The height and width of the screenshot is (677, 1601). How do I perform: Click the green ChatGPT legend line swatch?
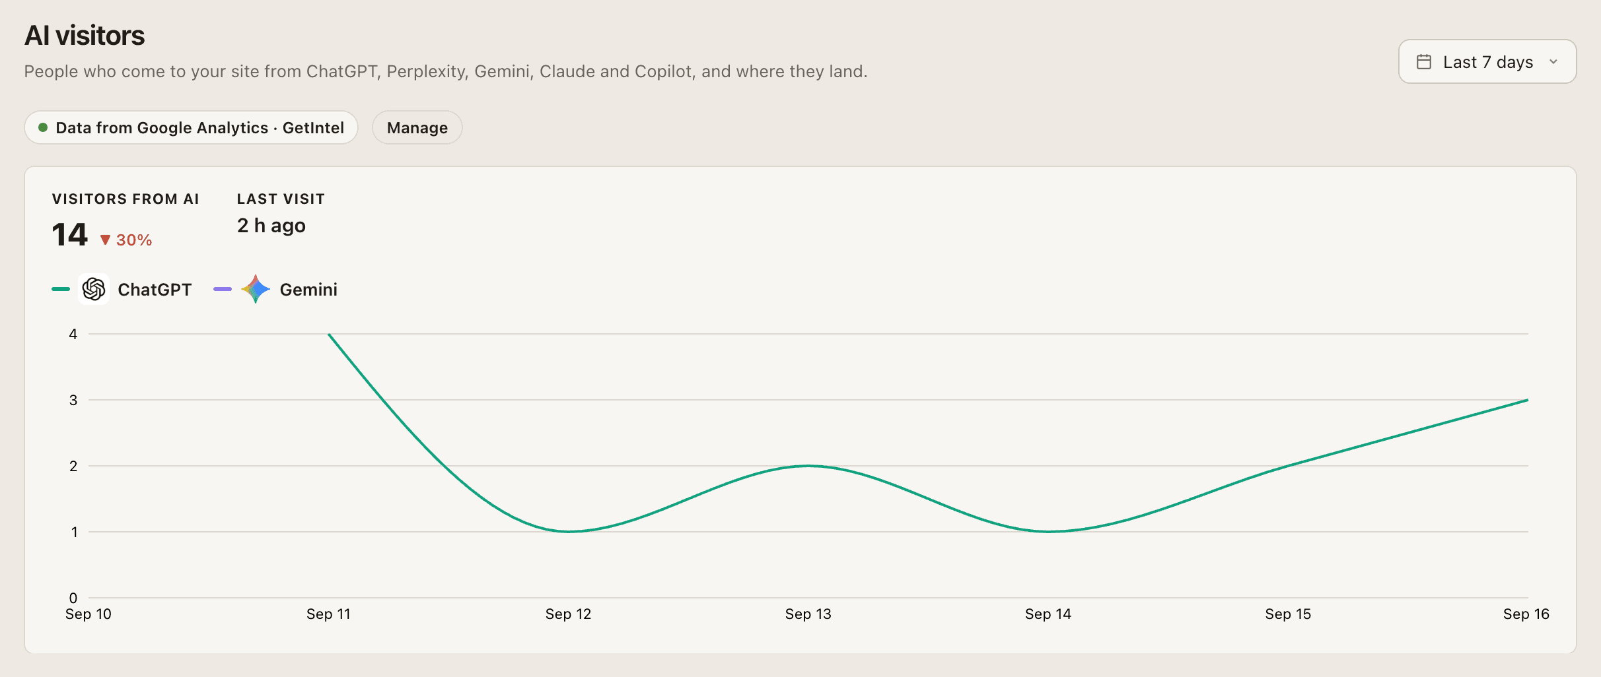[61, 289]
